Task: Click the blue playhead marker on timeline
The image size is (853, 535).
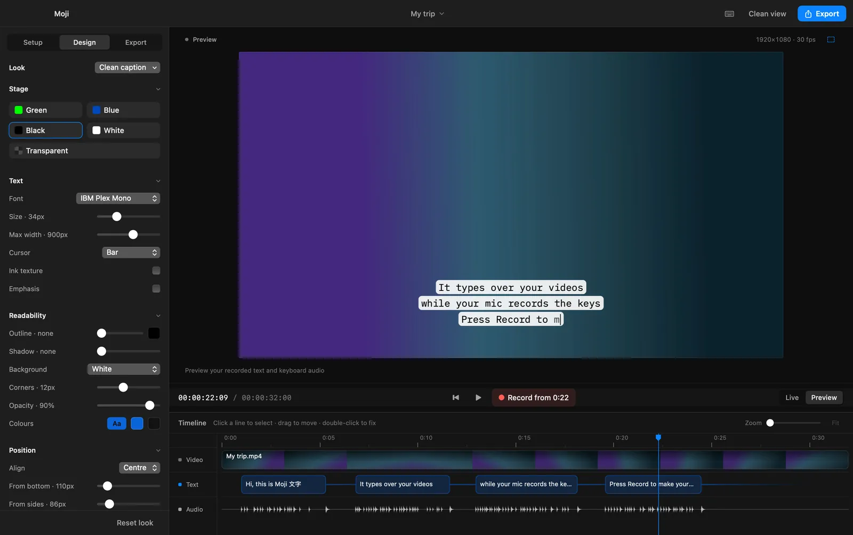Action: (x=658, y=437)
